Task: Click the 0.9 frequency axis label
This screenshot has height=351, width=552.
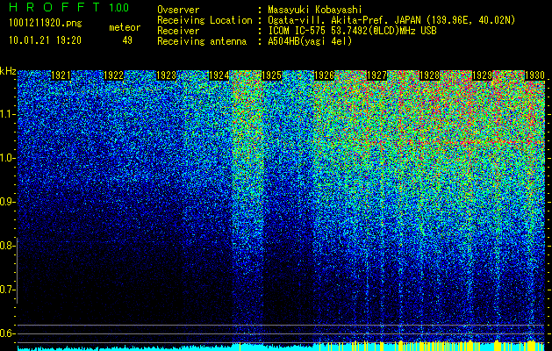Action: 7,202
